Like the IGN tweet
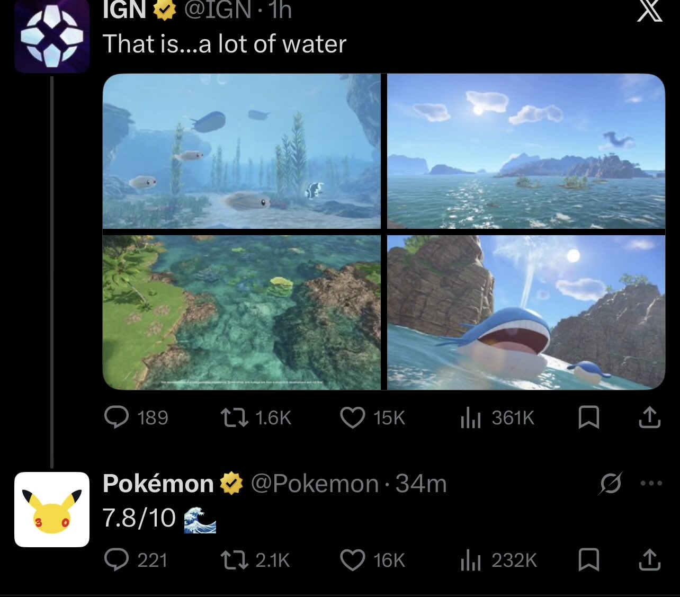 point(352,417)
